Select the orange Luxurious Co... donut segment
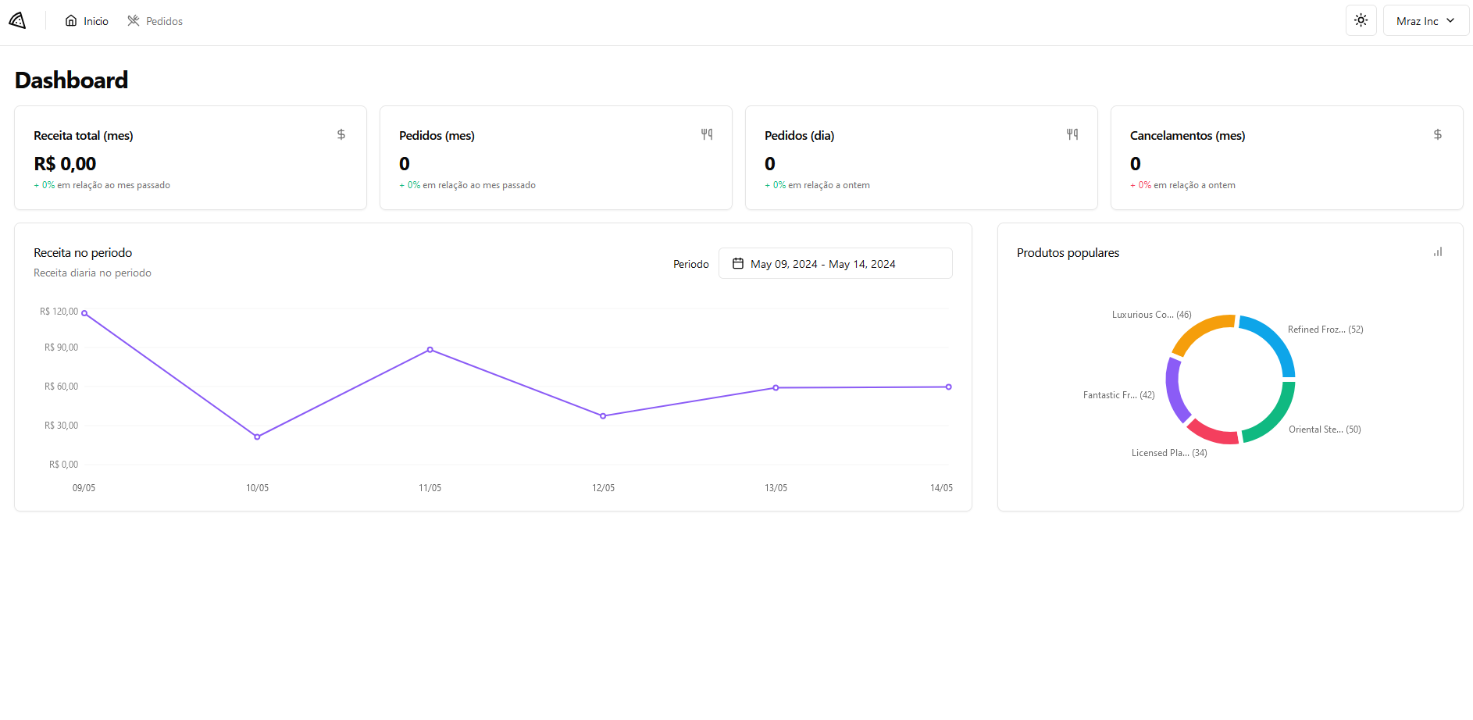 [x=1200, y=329]
